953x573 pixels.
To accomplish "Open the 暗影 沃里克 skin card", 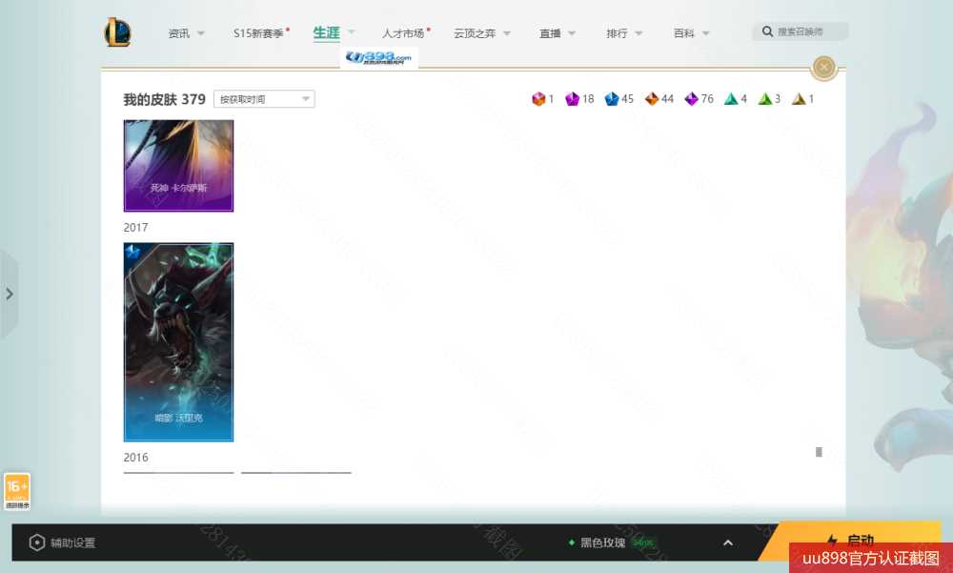I will pyautogui.click(x=179, y=342).
